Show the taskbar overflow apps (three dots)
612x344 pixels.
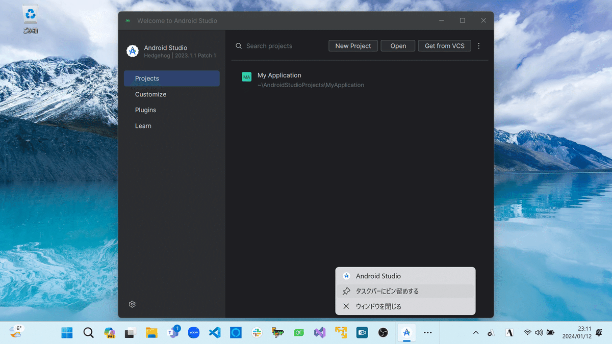(x=428, y=333)
